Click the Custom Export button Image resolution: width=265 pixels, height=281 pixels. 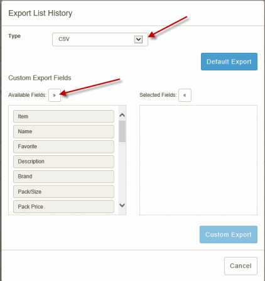[x=229, y=234]
